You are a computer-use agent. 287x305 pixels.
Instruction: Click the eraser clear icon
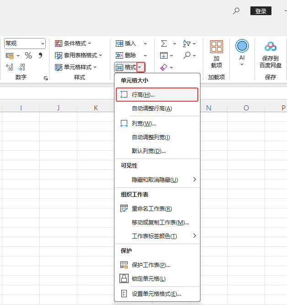[164, 67]
